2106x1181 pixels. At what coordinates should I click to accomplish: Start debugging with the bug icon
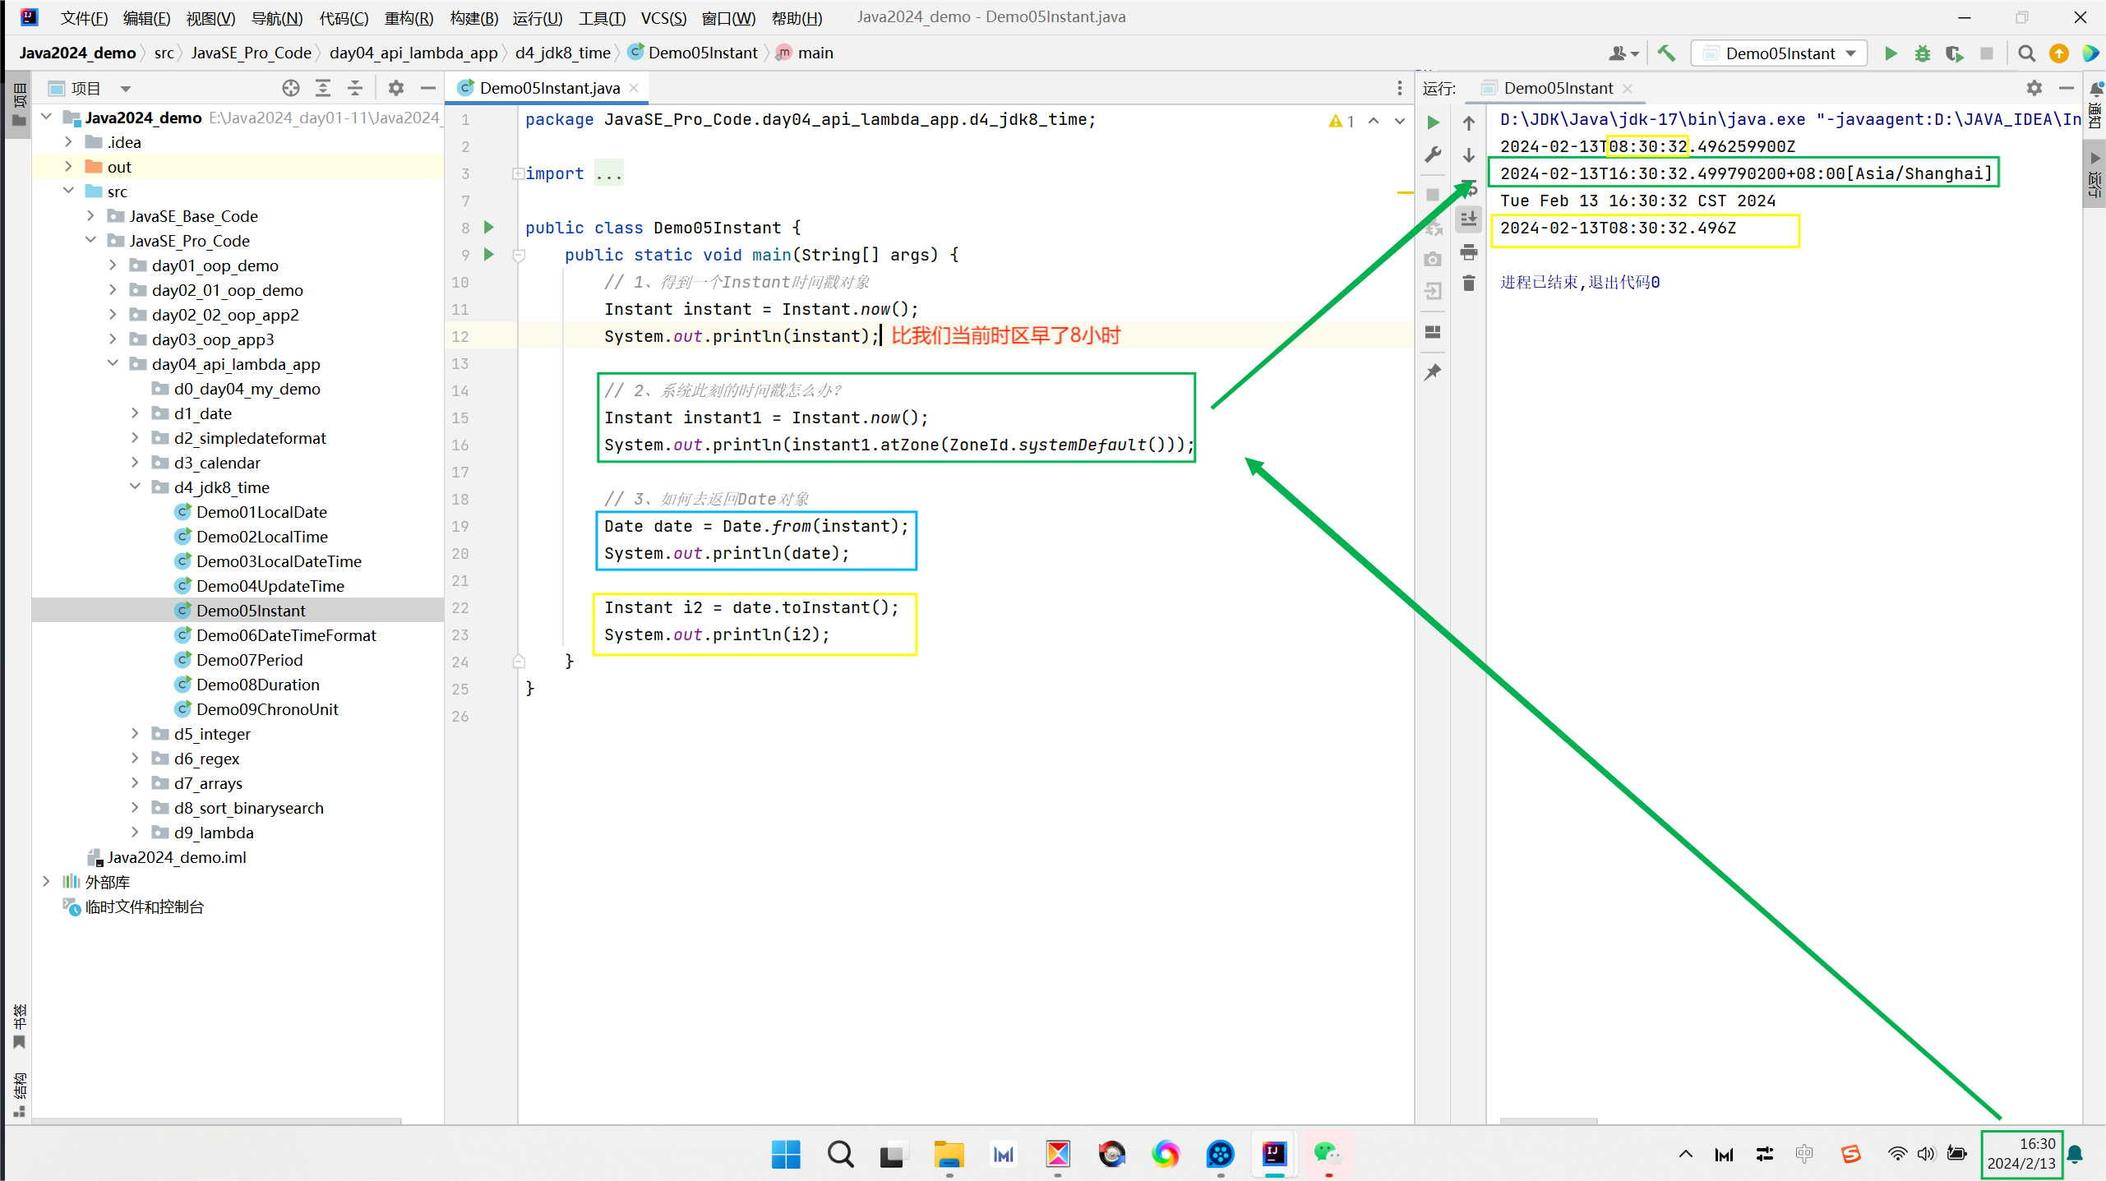pos(1923,53)
